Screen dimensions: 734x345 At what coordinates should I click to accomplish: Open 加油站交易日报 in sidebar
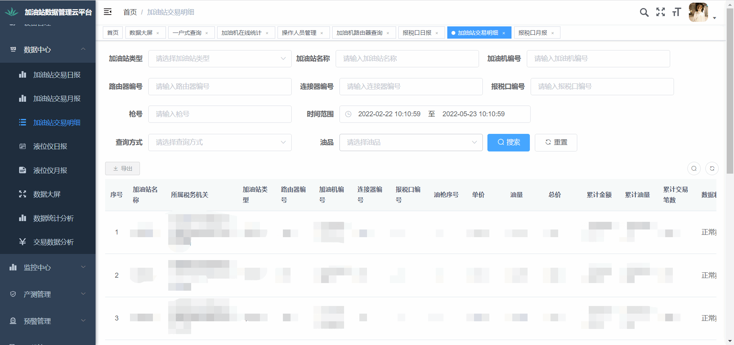click(x=57, y=75)
